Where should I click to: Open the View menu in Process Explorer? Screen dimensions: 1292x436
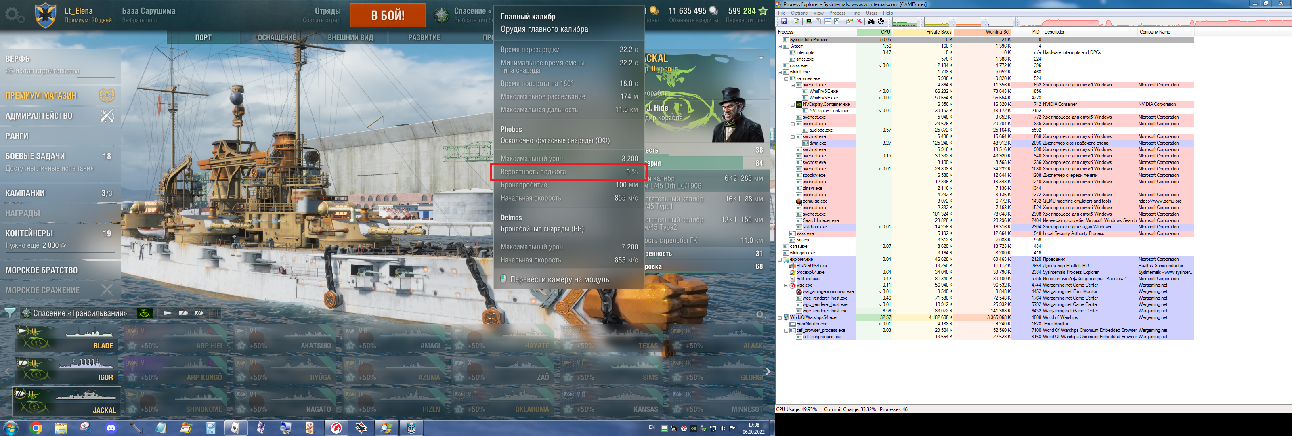tap(818, 13)
